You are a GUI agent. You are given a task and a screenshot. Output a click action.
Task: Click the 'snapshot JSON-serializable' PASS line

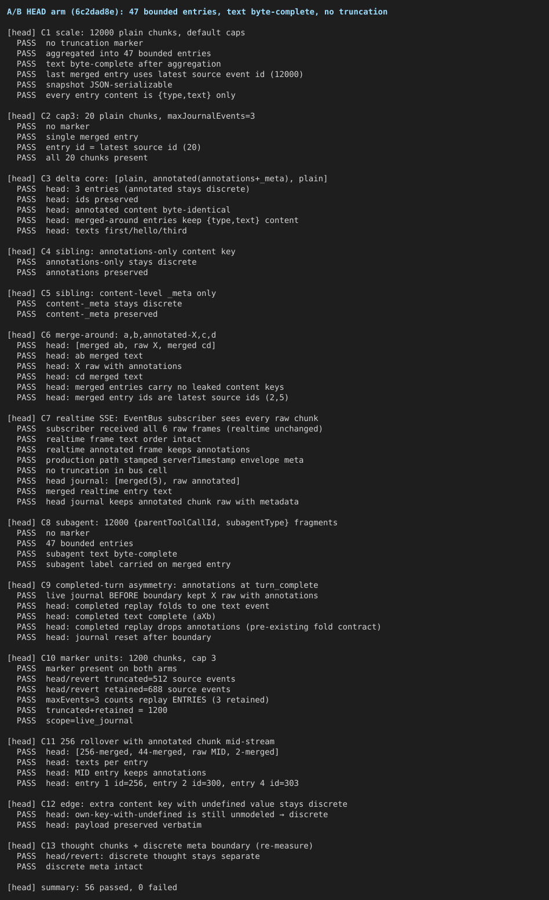[94, 85]
